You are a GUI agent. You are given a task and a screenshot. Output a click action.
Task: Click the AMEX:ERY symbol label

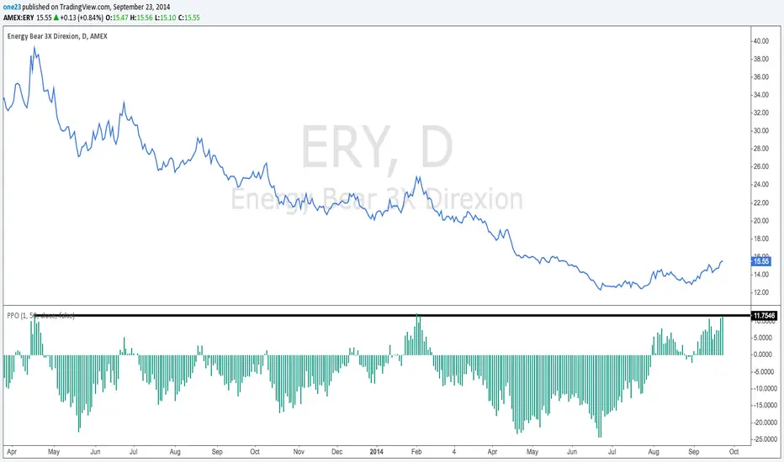(x=19, y=18)
